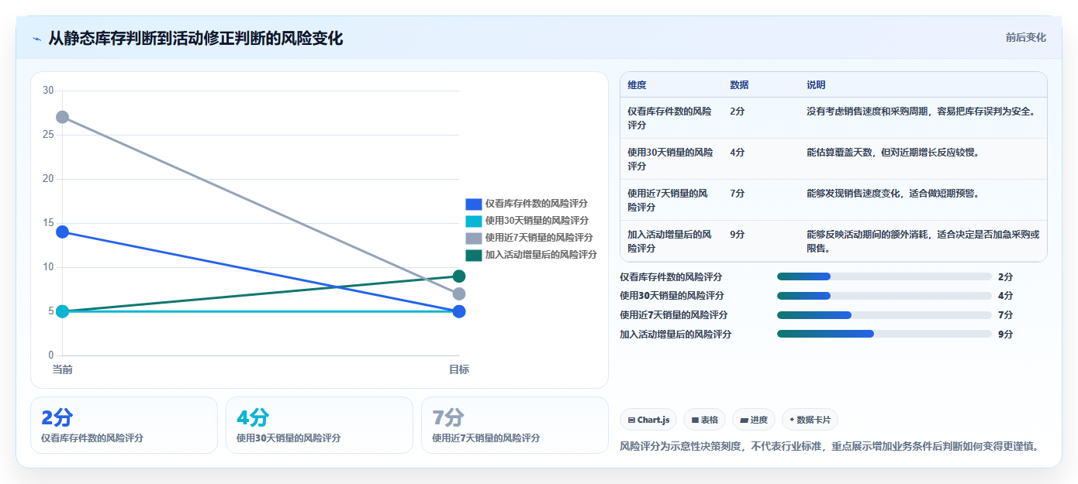Image resolution: width=1078 pixels, height=484 pixels.
Task: Toggle green legend swatch 加入活动增量后的风险评分
Action: point(474,255)
